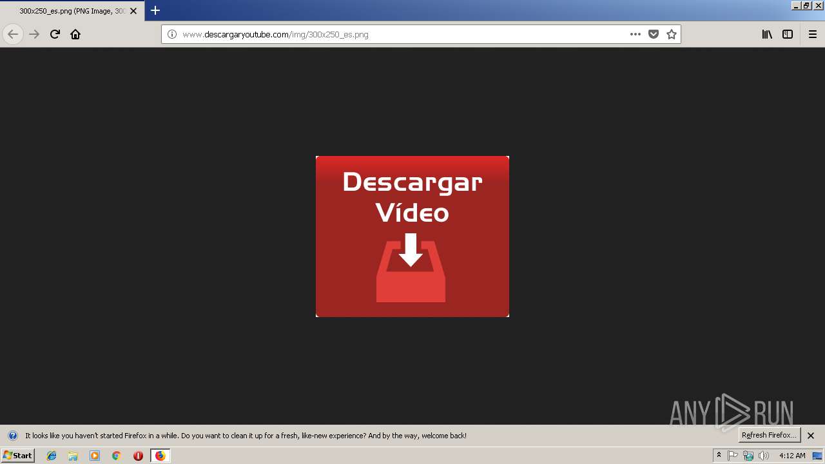Show hidden system tray icons
825x464 pixels.
(x=719, y=456)
